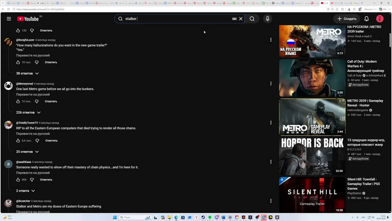The height and width of the screenshot is (221, 392).
Task: Clear the 'stalker' search query
Action: [241, 19]
